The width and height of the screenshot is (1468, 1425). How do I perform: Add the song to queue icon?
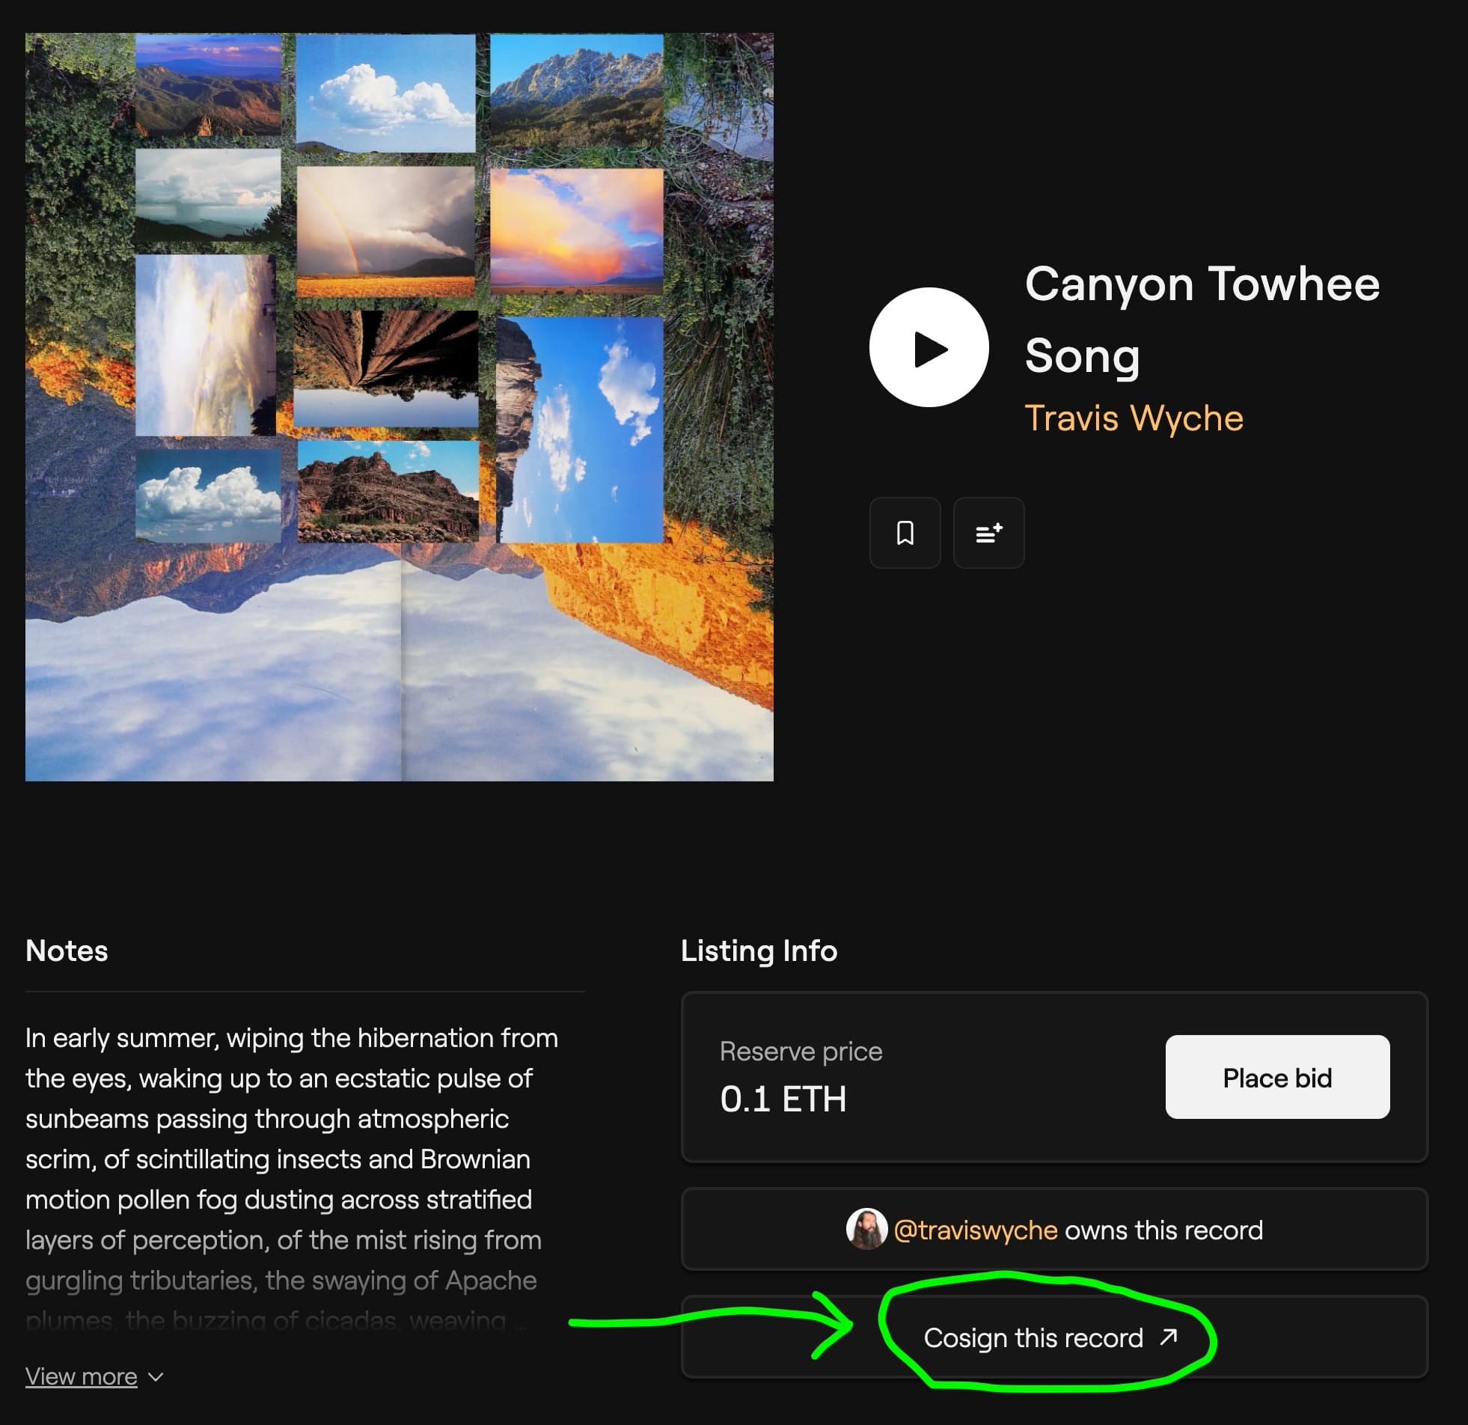(x=988, y=533)
